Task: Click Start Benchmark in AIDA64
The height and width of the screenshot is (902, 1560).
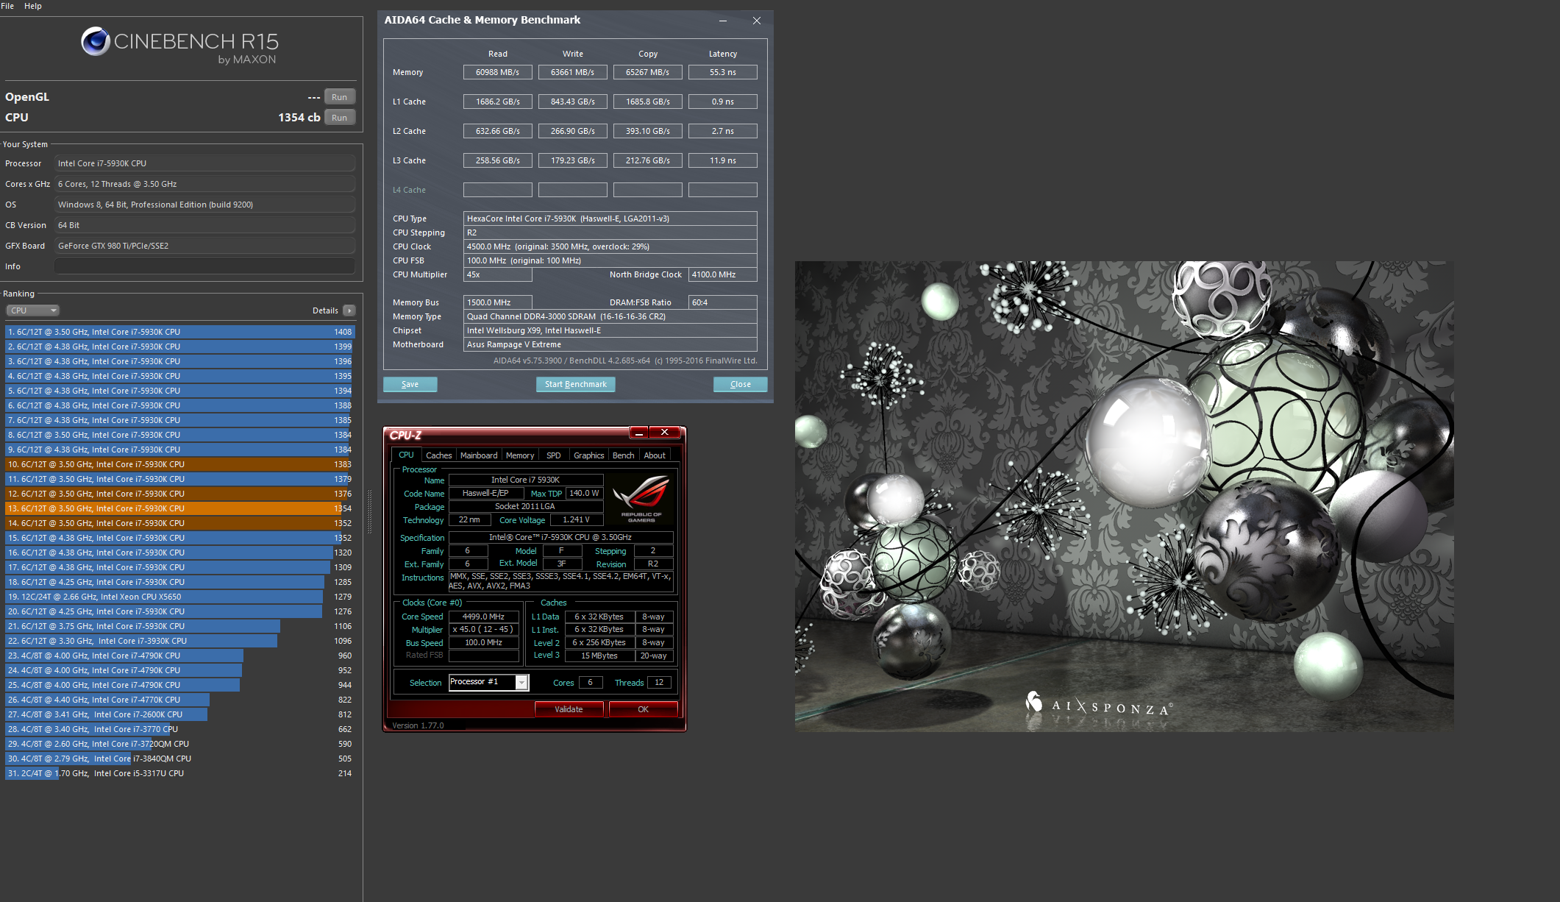Action: [576, 384]
